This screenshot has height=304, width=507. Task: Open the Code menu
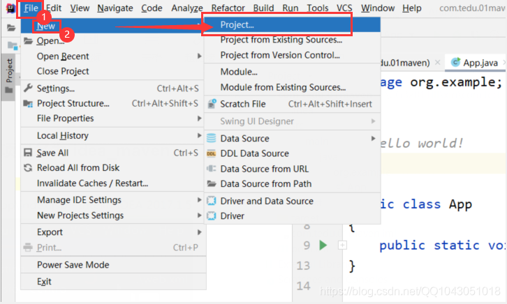point(152,8)
